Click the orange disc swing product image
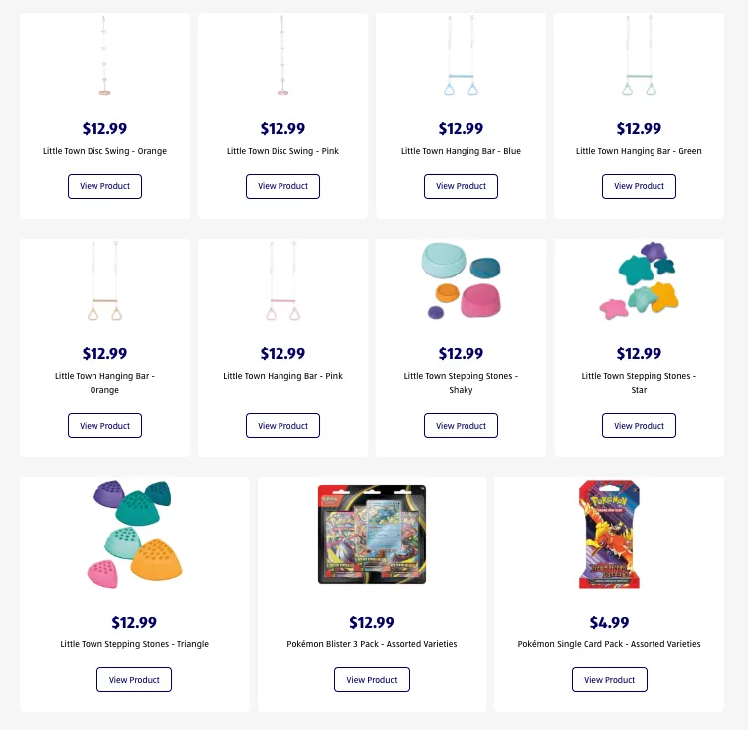 (x=104, y=58)
